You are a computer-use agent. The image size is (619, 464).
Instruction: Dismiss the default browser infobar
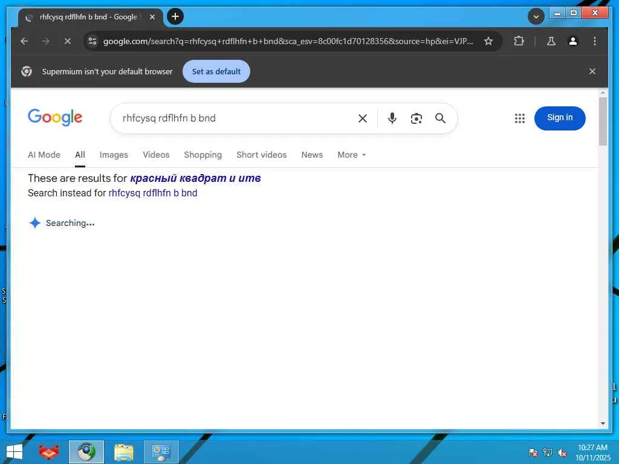(x=592, y=71)
